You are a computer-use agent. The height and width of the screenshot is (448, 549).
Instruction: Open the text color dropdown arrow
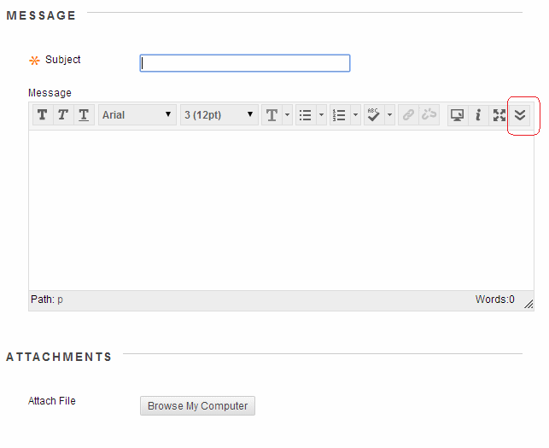[x=288, y=115]
